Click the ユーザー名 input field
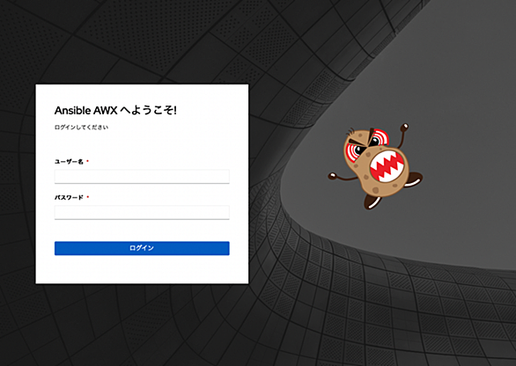The height and width of the screenshot is (366, 516). (142, 177)
